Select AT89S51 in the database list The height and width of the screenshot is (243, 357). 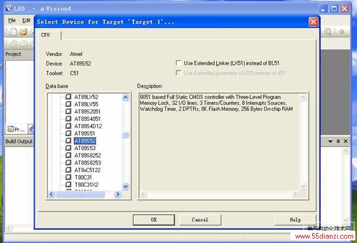[x=84, y=134]
